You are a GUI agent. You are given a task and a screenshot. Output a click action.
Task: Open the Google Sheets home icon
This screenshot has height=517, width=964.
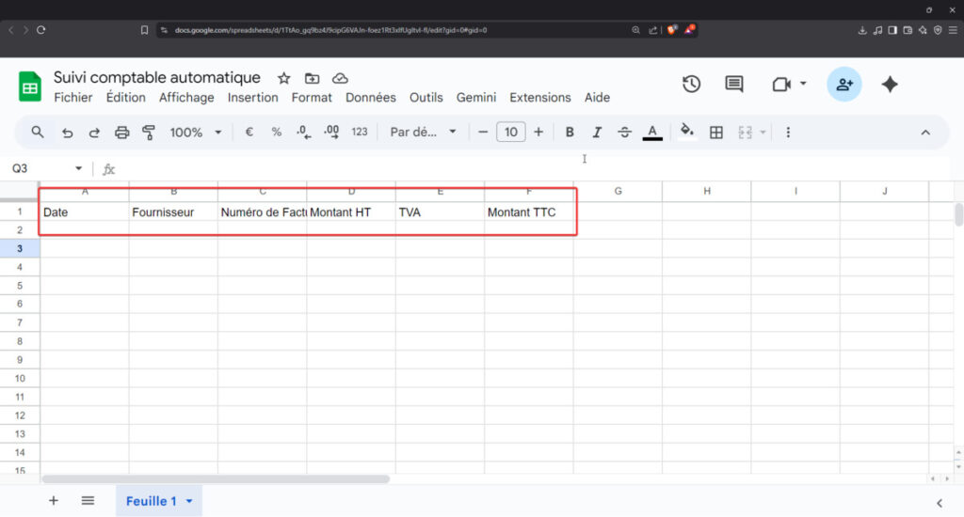(x=29, y=86)
